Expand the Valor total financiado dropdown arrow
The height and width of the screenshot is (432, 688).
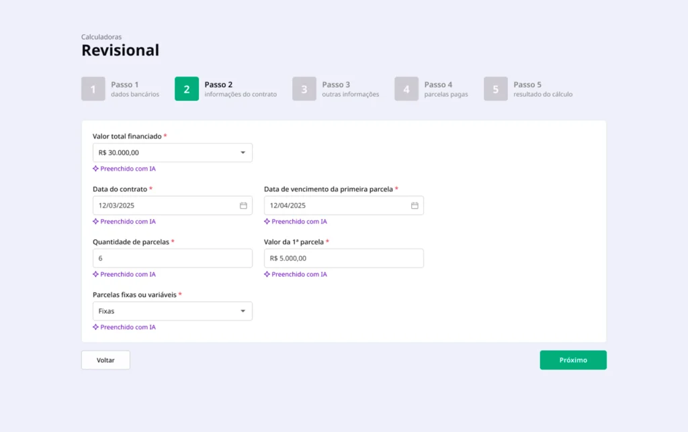[x=243, y=153]
